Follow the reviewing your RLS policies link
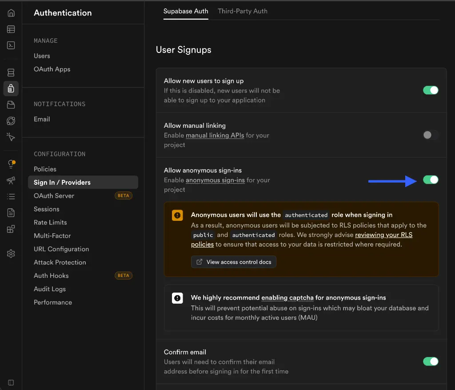This screenshot has height=390, width=455. click(383, 235)
